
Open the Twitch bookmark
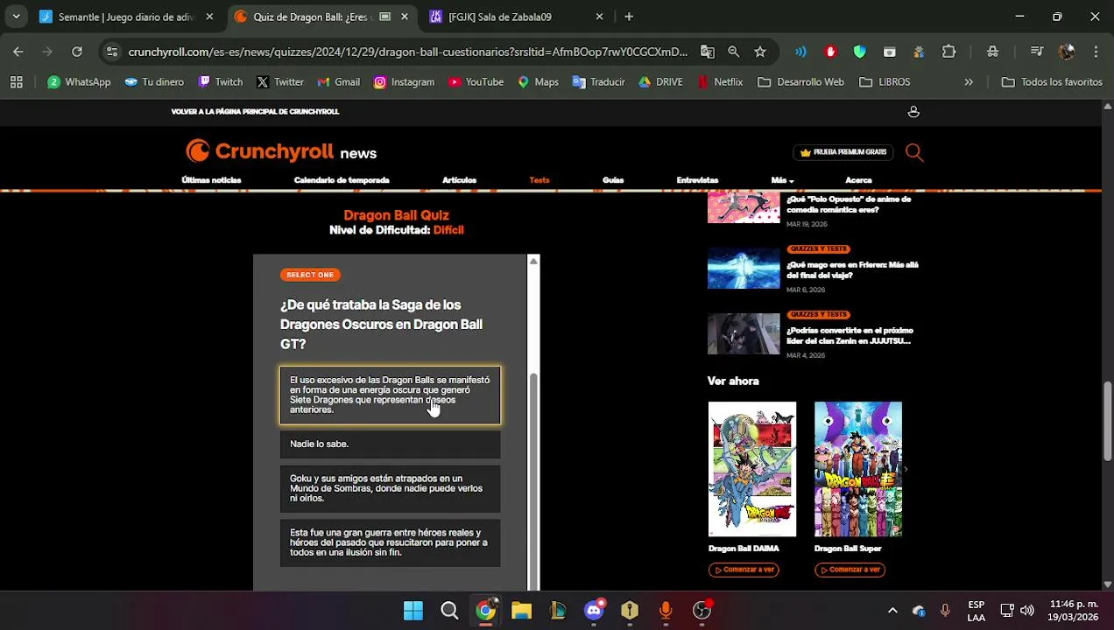[x=220, y=81]
